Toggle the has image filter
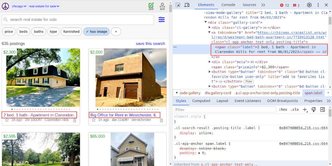Image resolution: width=332 pixels, height=166 pixels. click(x=97, y=32)
